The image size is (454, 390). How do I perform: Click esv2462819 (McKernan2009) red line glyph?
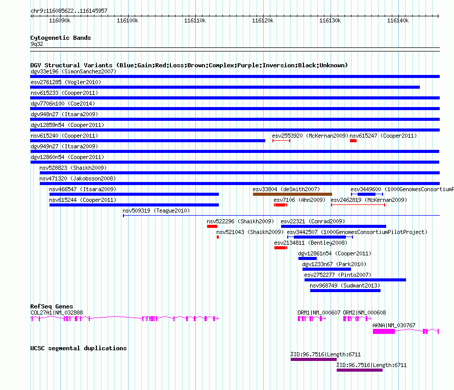pos(358,205)
